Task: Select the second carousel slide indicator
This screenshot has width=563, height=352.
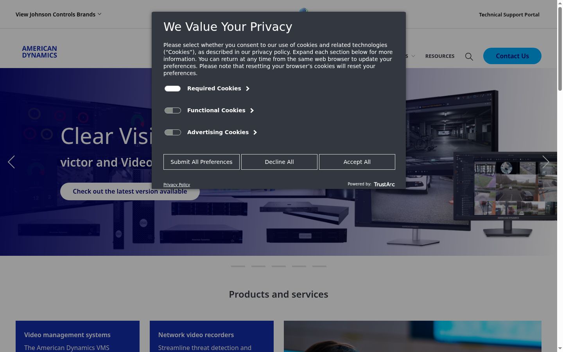Action: (x=258, y=266)
